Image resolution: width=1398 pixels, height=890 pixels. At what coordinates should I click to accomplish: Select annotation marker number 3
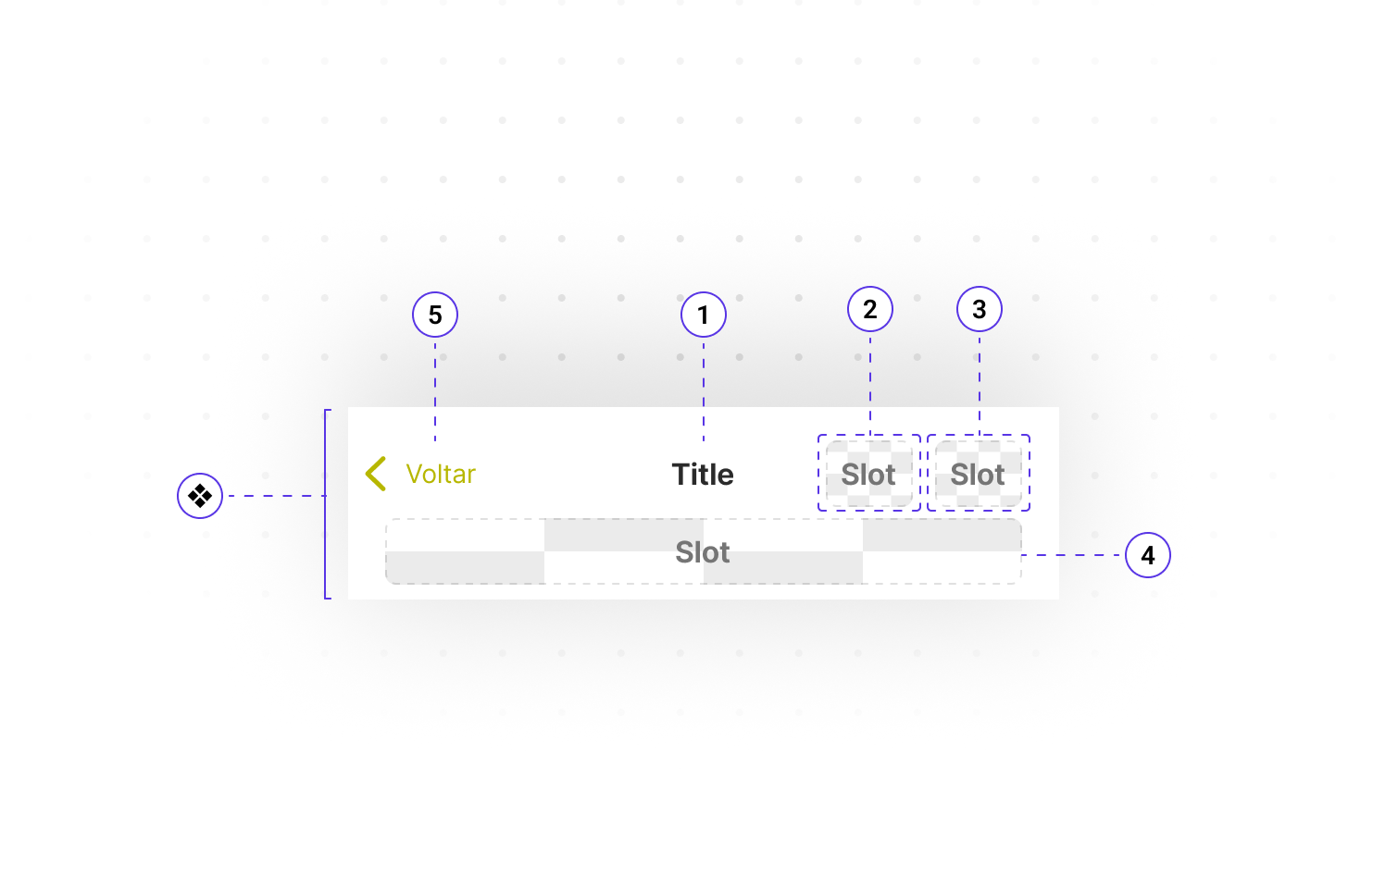point(979,309)
